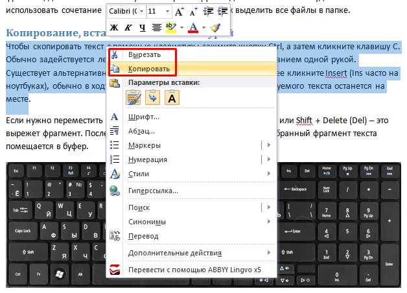This screenshot has width=407, height=293.
Task: Click the numbered list icon
Action: (x=115, y=159)
